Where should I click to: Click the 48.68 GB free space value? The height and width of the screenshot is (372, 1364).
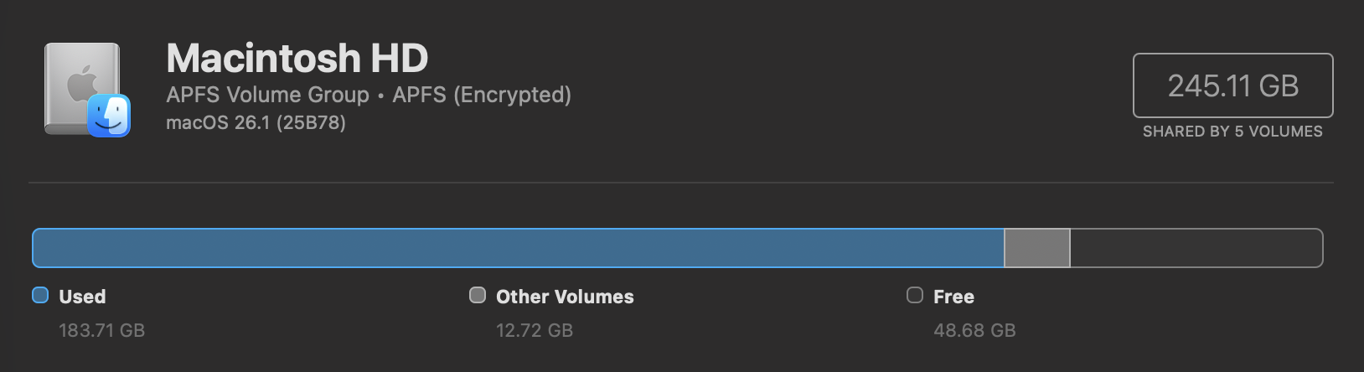(x=974, y=330)
